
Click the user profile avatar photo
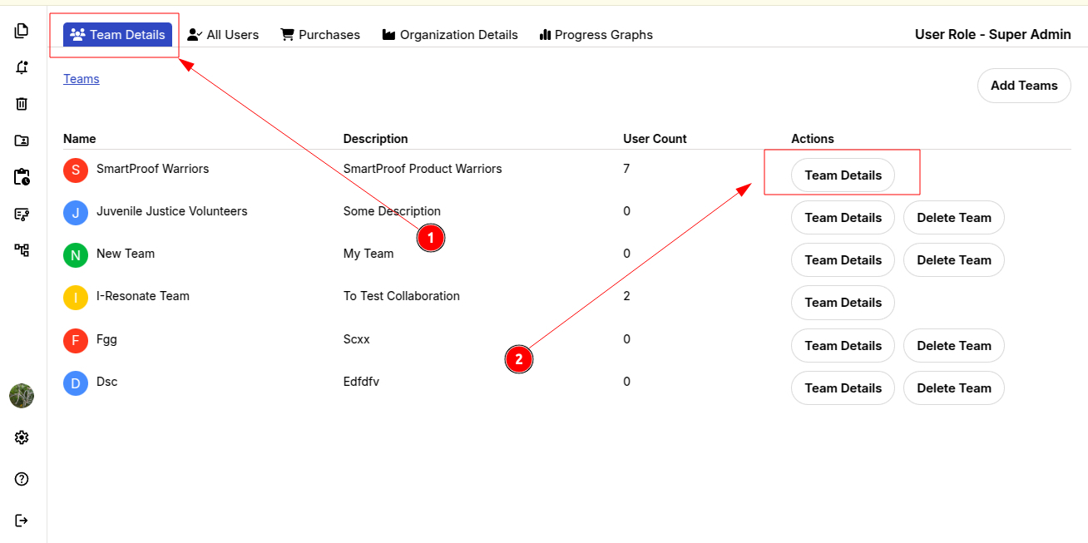click(22, 396)
